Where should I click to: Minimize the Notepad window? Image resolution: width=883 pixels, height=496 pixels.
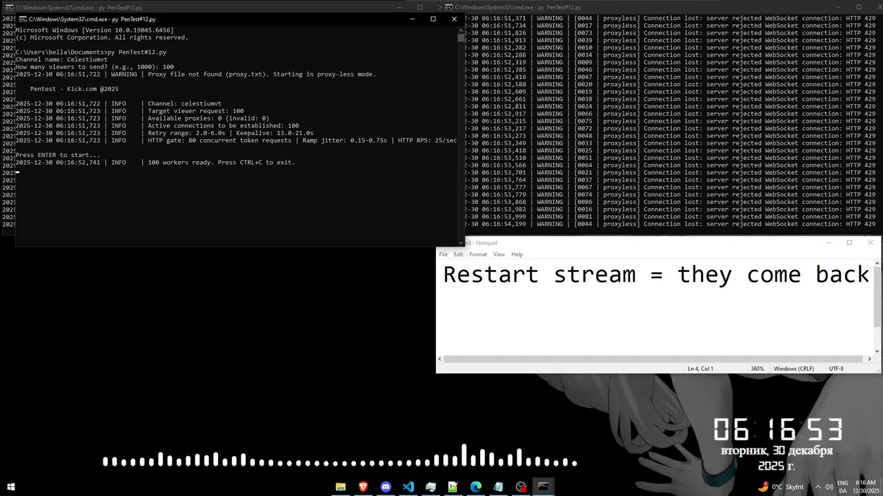coord(829,242)
